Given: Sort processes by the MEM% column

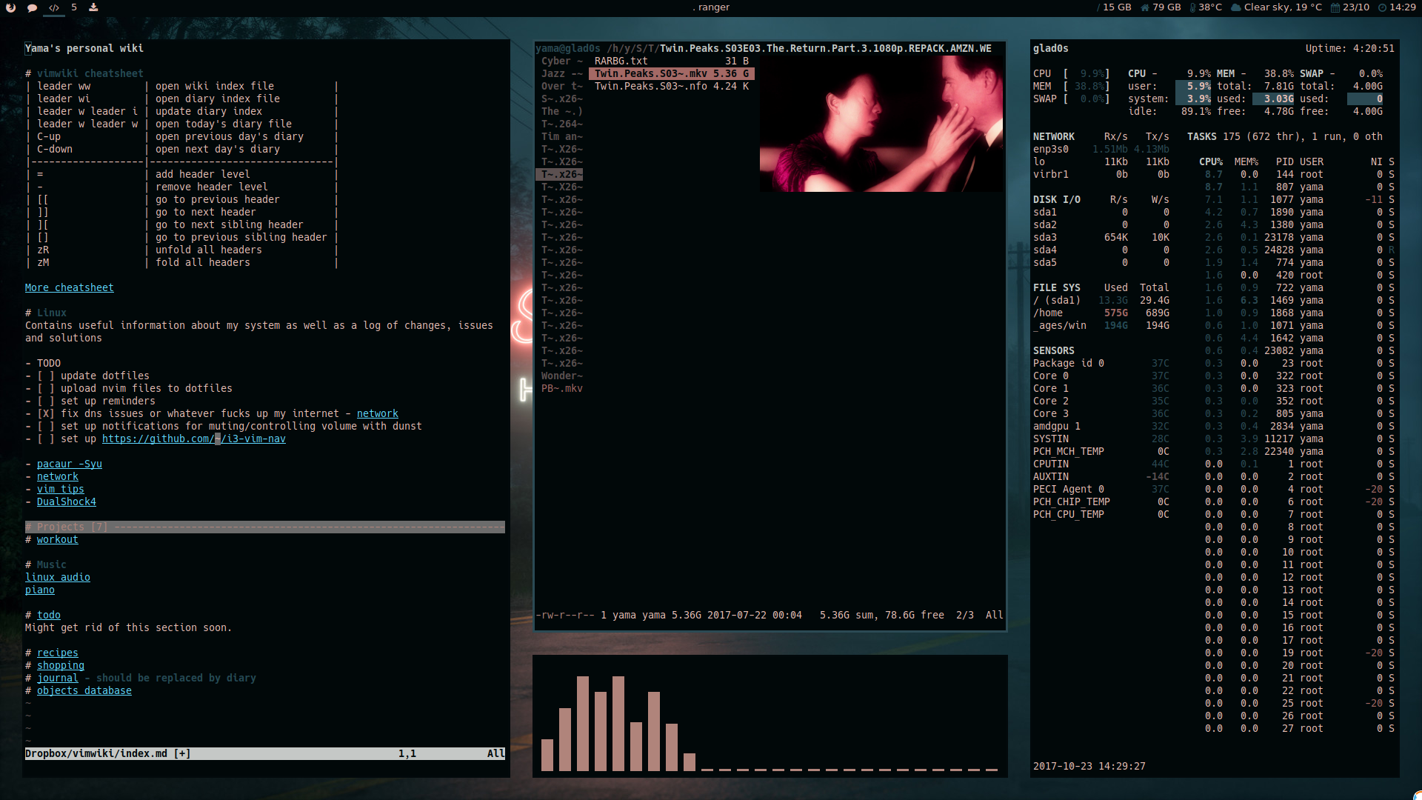Looking at the screenshot, I should (1246, 161).
